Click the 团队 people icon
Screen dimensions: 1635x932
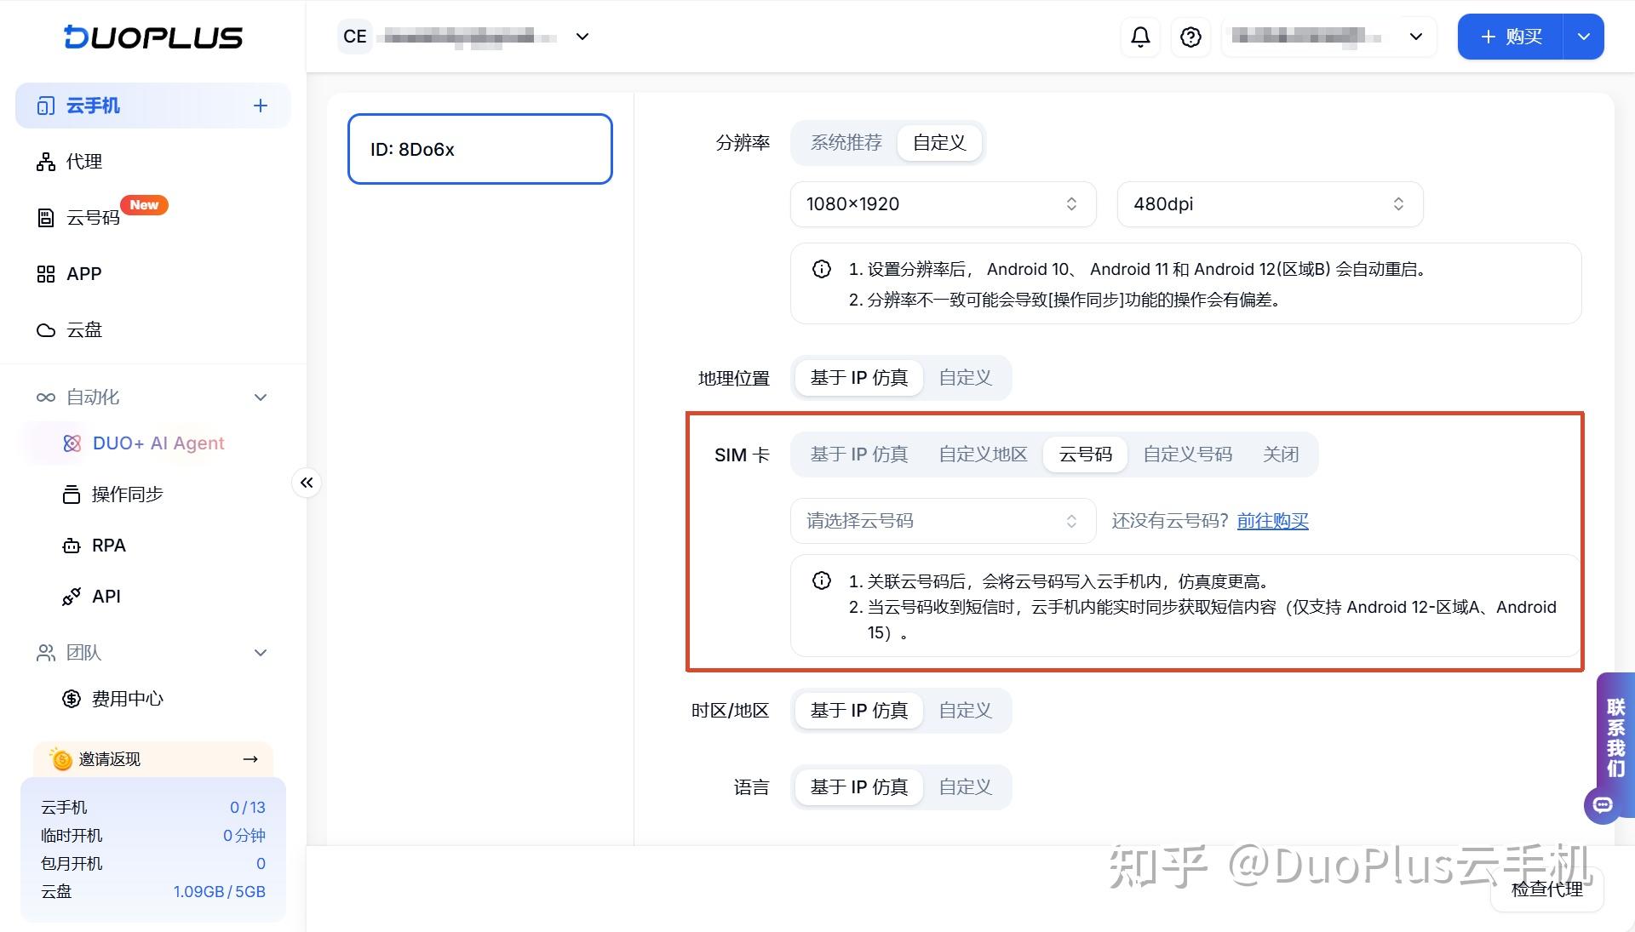(46, 653)
